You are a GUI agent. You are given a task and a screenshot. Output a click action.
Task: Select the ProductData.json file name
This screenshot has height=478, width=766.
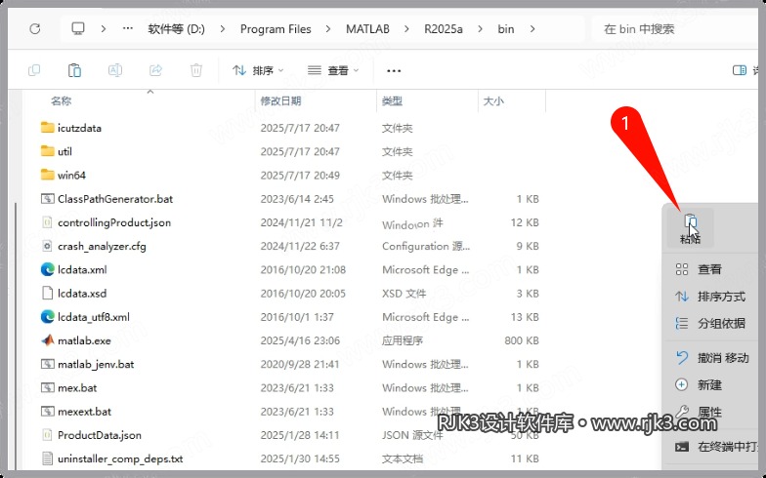[100, 435]
